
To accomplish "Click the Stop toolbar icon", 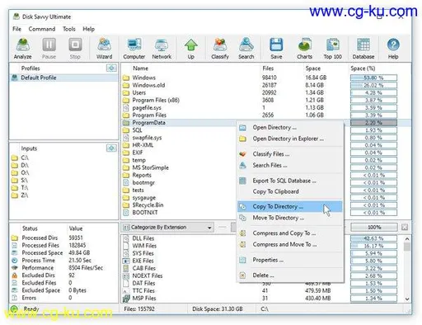I will pos(75,49).
